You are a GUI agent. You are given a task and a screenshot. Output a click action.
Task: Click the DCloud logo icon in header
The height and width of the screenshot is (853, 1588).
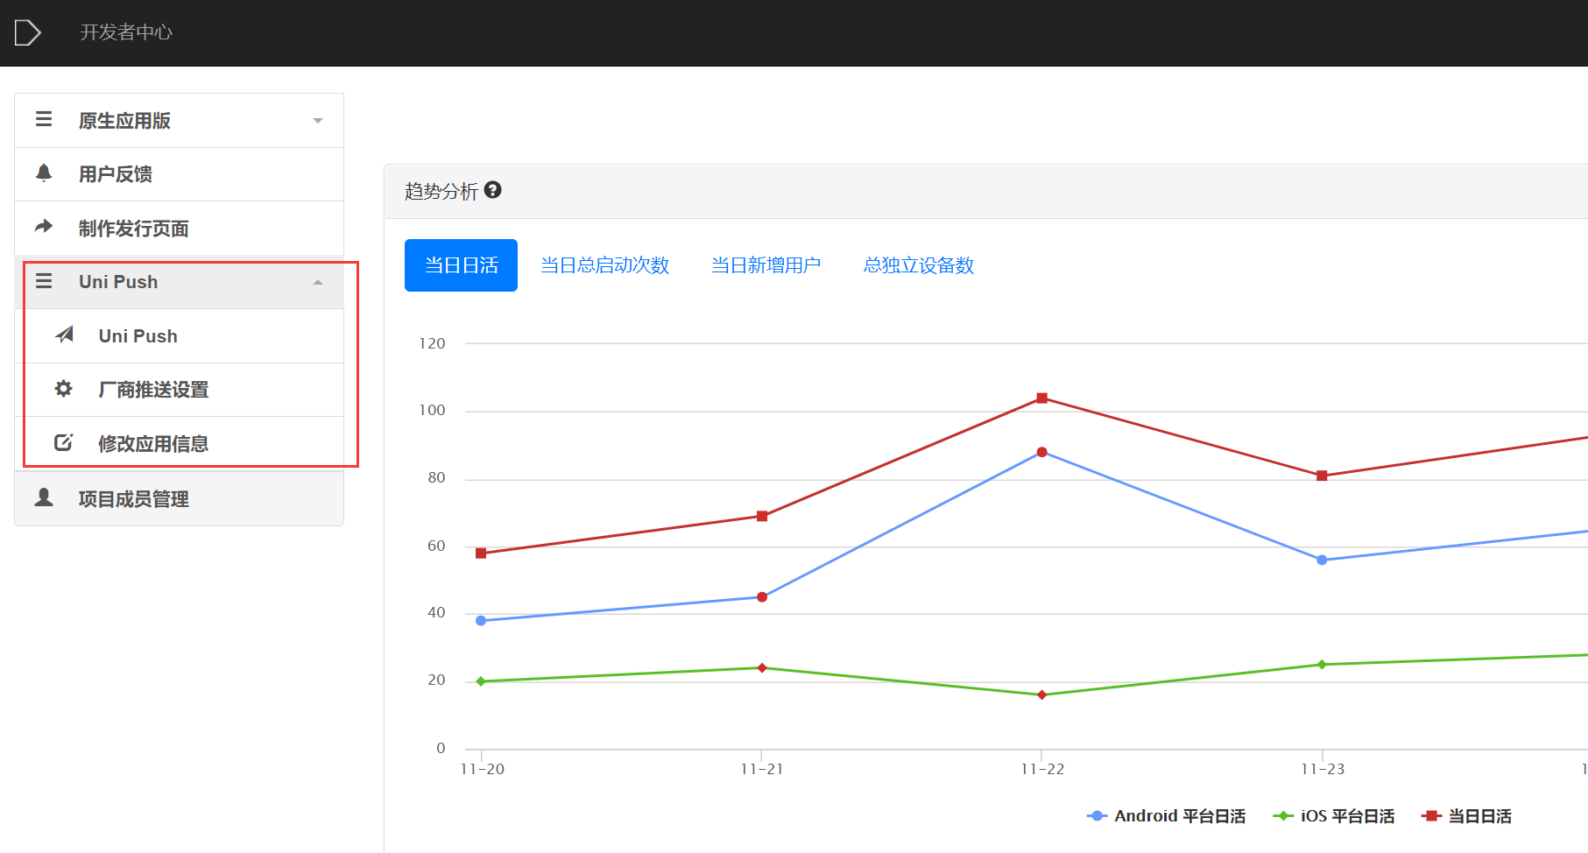pos(27,32)
